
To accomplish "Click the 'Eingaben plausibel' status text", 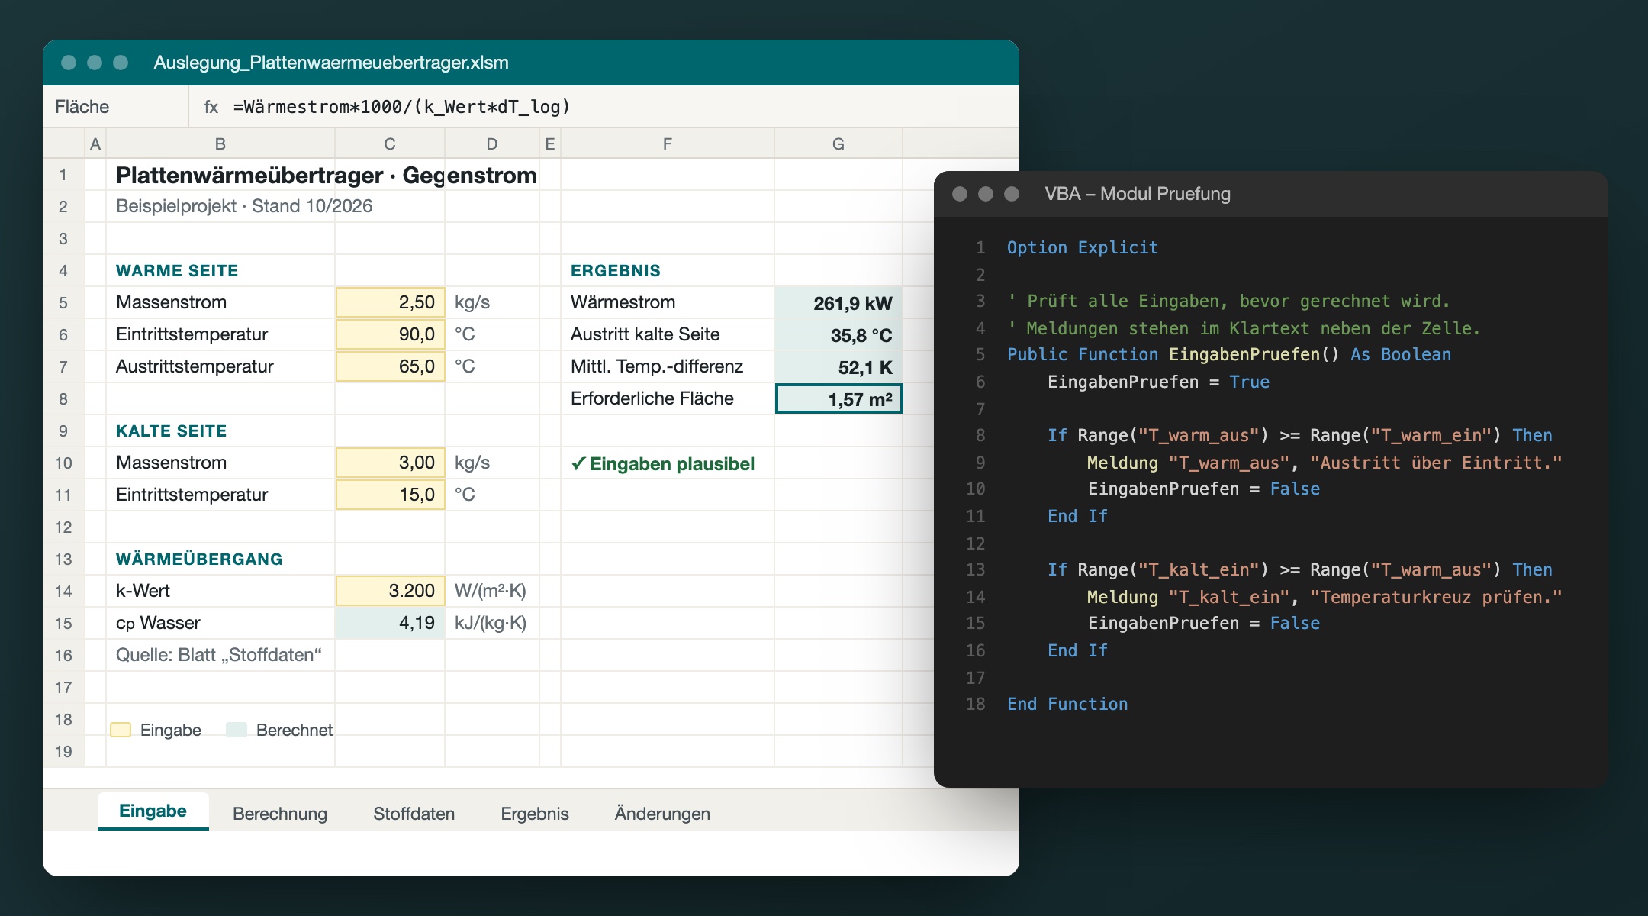I will click(662, 463).
